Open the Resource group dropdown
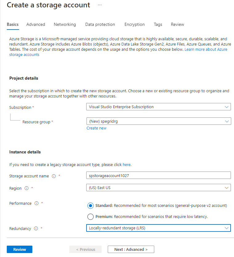 (159, 121)
